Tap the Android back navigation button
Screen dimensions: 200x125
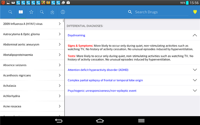point(59,121)
